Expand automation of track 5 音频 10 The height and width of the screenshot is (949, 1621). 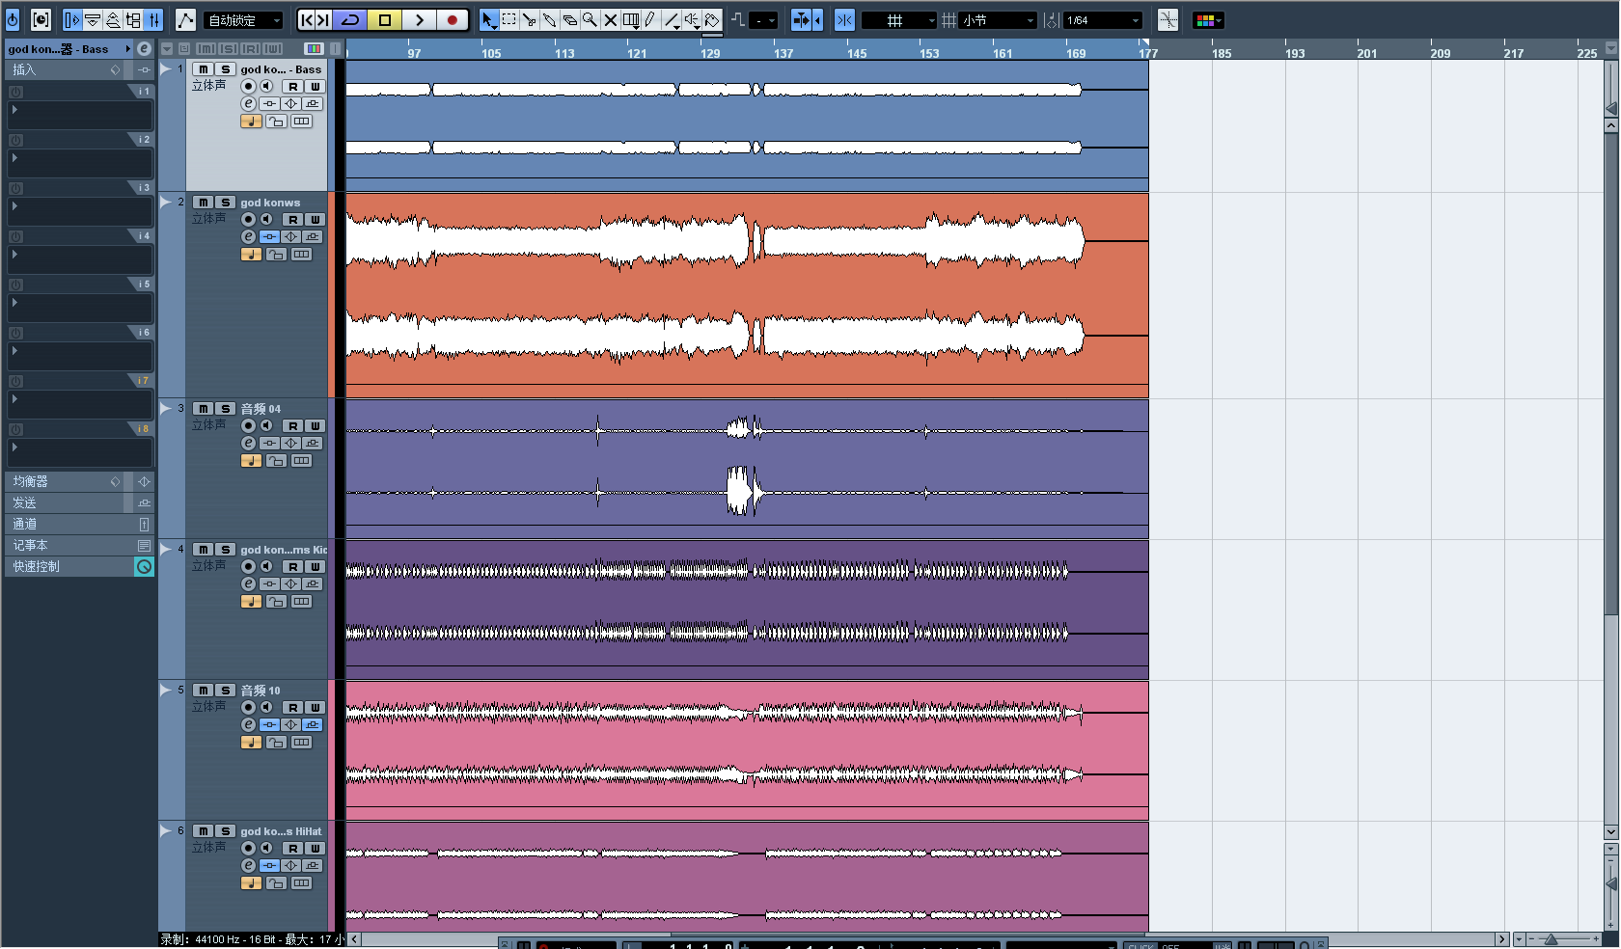(x=166, y=690)
